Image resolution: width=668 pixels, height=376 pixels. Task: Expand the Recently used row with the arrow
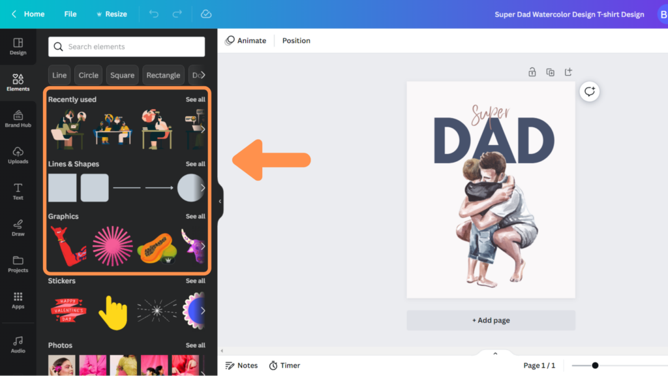click(203, 129)
